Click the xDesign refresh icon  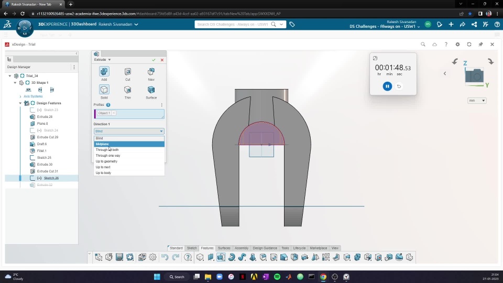tap(469, 44)
